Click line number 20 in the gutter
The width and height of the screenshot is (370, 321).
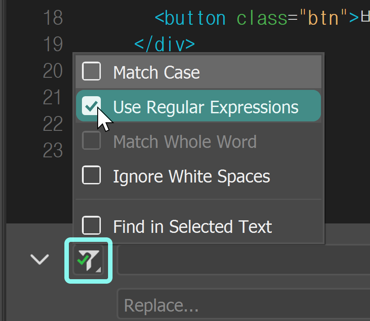[x=52, y=71]
